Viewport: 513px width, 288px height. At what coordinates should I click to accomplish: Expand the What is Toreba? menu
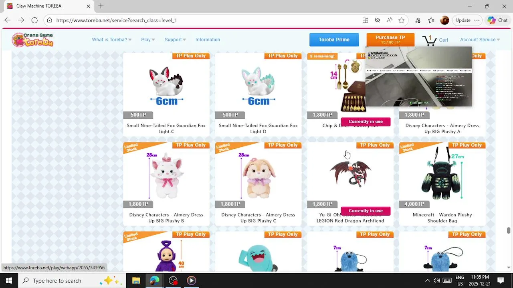[x=111, y=40]
